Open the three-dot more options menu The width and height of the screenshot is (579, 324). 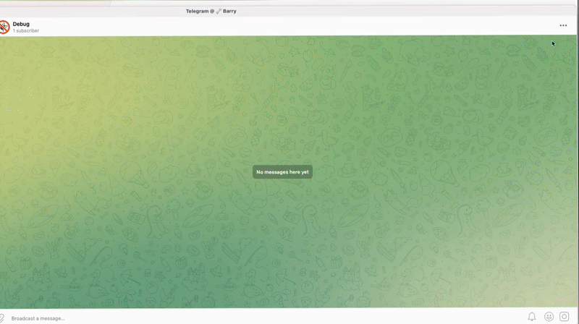click(x=563, y=25)
